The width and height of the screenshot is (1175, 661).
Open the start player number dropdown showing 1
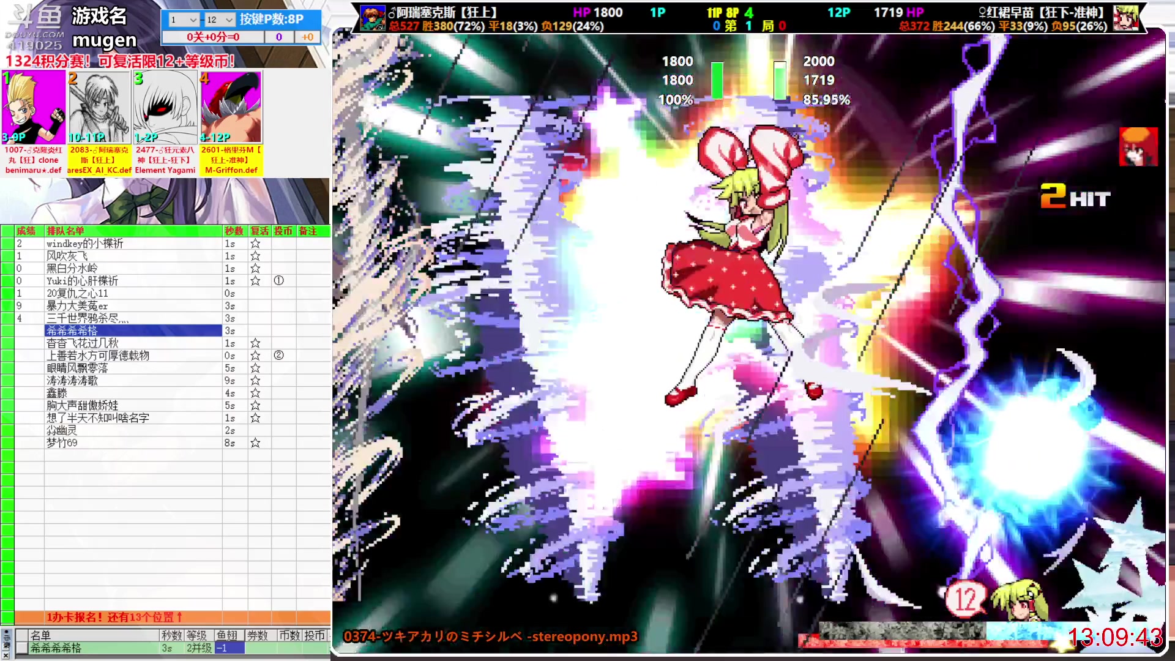click(184, 20)
